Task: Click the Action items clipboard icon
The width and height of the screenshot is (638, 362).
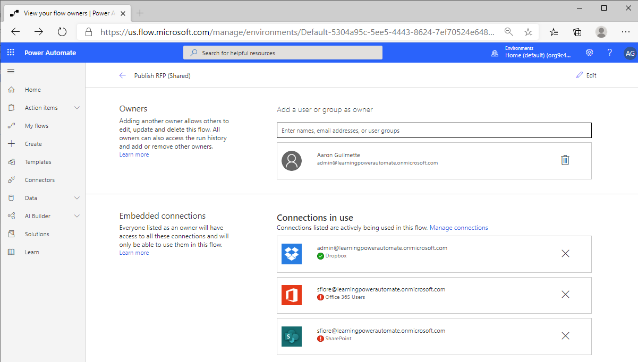Action: coord(12,108)
